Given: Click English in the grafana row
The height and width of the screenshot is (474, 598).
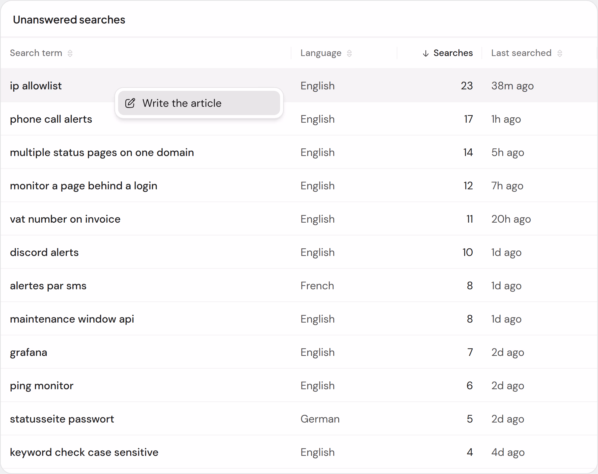Looking at the screenshot, I should click(318, 352).
